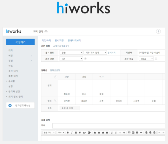Click inside the editor body area
168x144 pixels.
click(x=103, y=138)
